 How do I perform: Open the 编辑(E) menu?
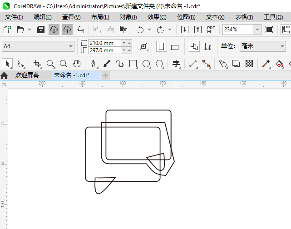[43, 17]
